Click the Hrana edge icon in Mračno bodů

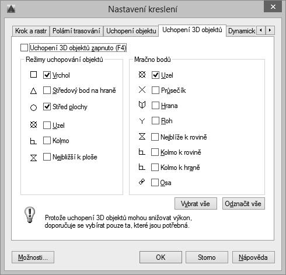pos(142,105)
